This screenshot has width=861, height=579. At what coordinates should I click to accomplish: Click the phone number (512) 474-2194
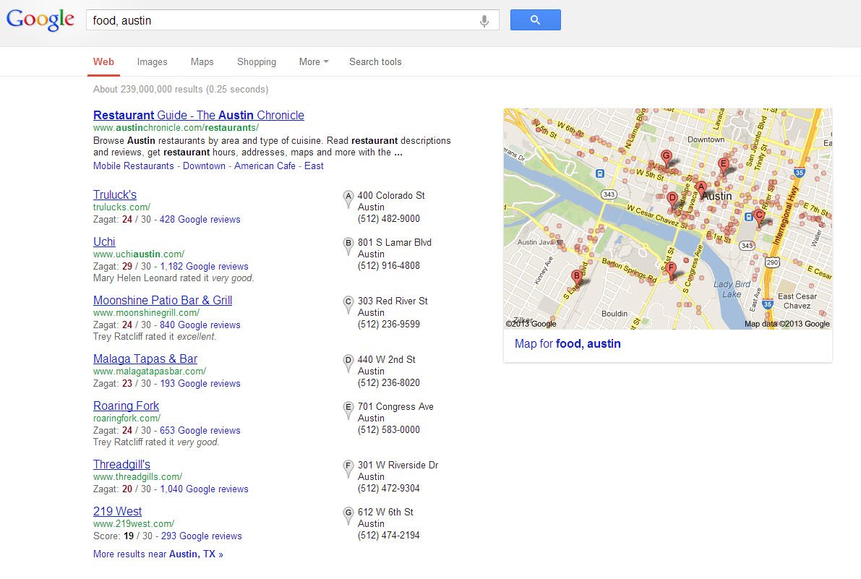(389, 536)
